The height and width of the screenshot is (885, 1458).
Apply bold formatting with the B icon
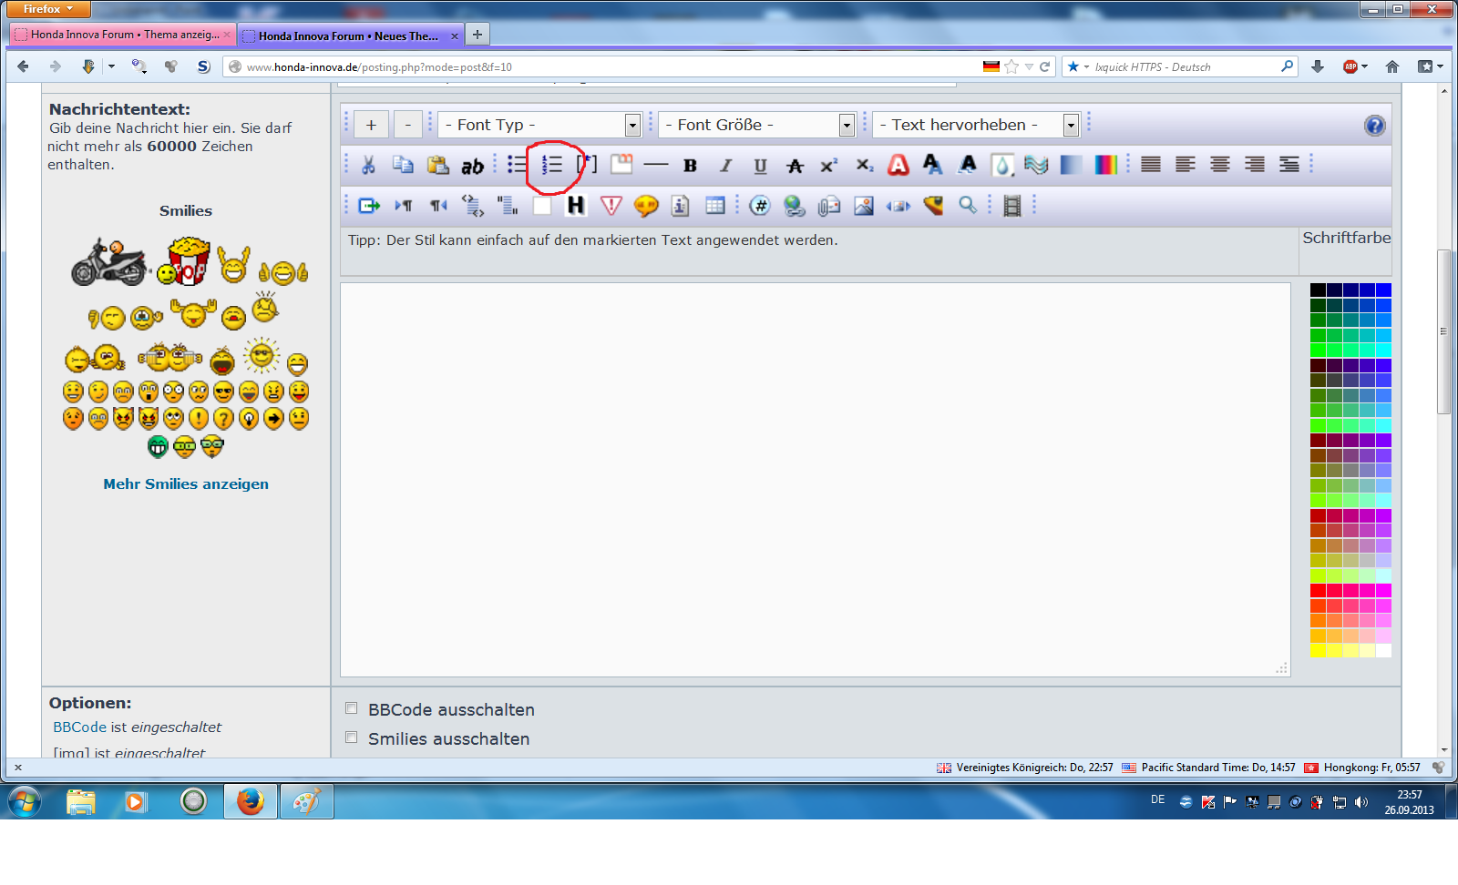[x=690, y=166]
